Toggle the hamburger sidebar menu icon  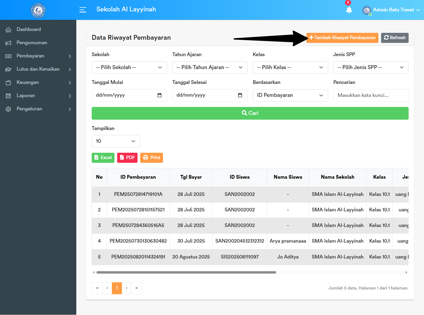point(83,10)
